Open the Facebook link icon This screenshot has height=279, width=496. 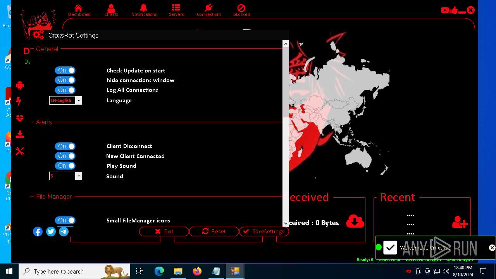(38, 232)
